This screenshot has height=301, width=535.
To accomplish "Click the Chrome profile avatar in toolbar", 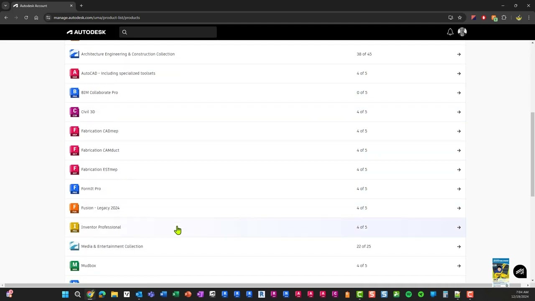I will pos(519,18).
